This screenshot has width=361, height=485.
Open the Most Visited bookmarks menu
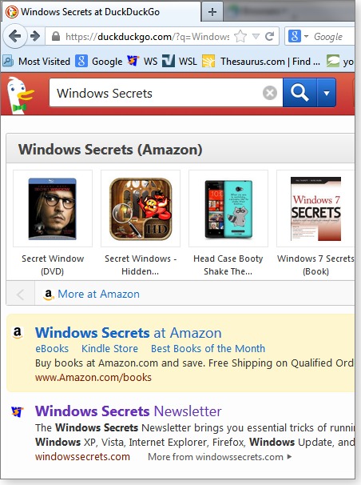[x=37, y=62]
